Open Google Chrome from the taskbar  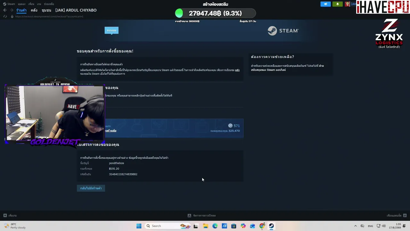click(262, 226)
